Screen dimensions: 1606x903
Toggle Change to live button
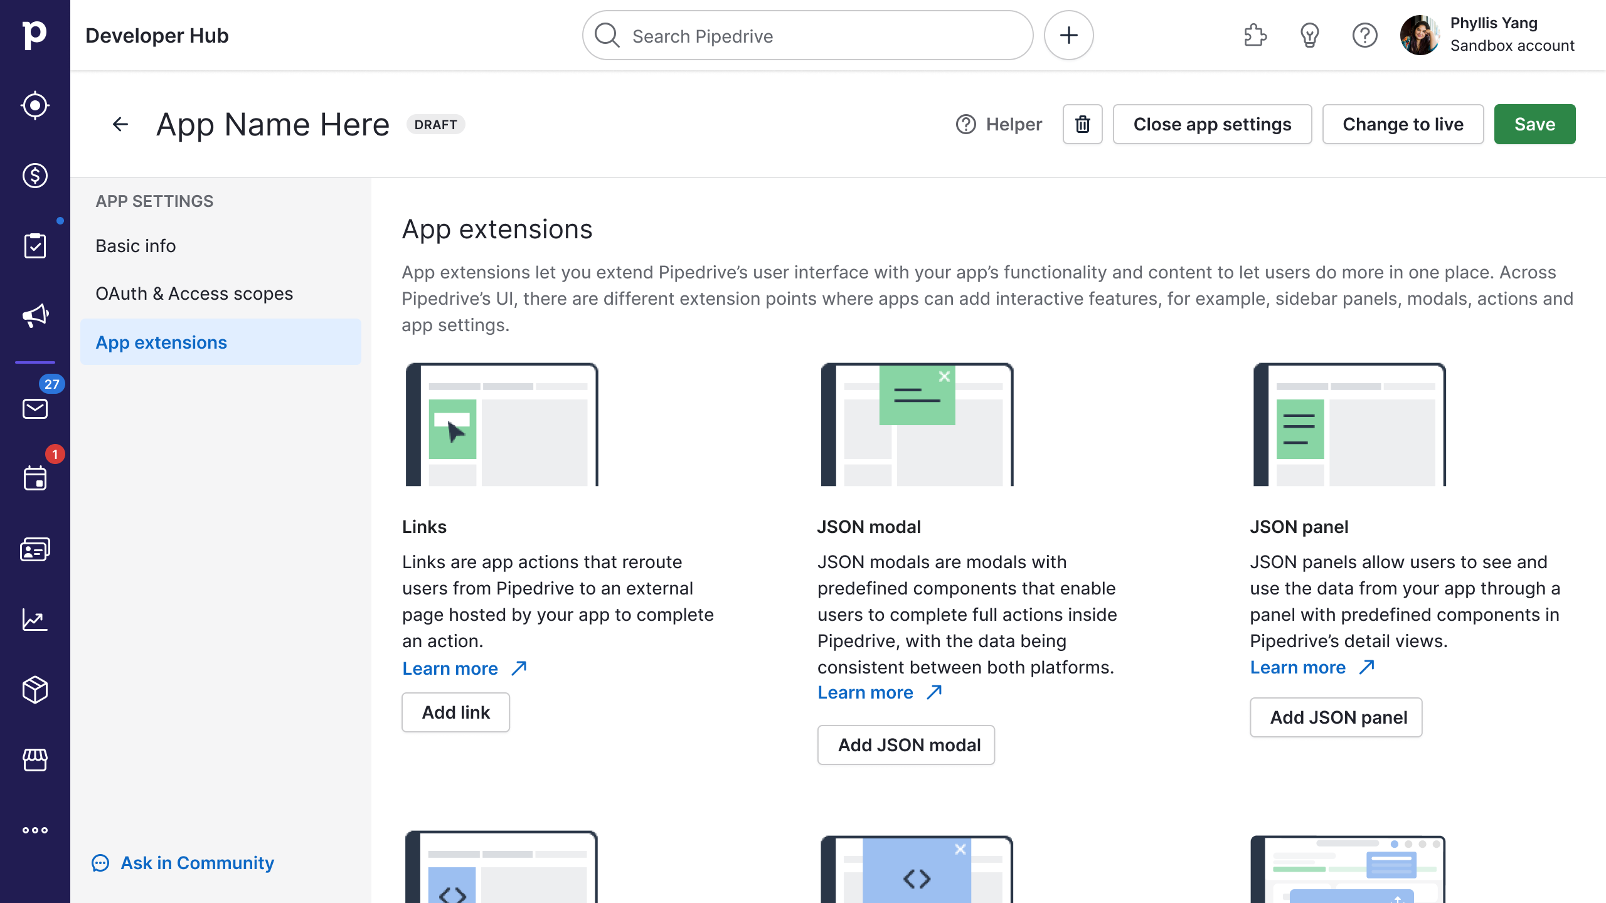coord(1403,124)
